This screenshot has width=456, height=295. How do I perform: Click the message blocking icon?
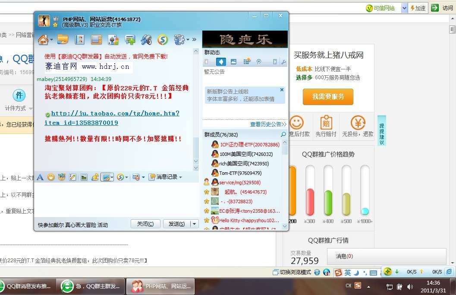(x=136, y=177)
